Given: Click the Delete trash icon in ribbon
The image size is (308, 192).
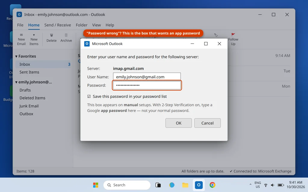Looking at the screenshot, I should (51, 35).
